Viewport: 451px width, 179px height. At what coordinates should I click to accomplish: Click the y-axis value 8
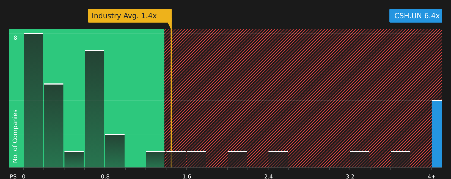coord(15,38)
